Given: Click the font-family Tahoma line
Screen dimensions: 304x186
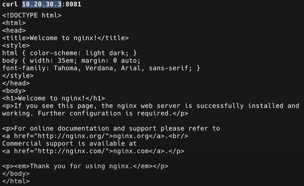Looking at the screenshot, I should pyautogui.click(x=101, y=68).
